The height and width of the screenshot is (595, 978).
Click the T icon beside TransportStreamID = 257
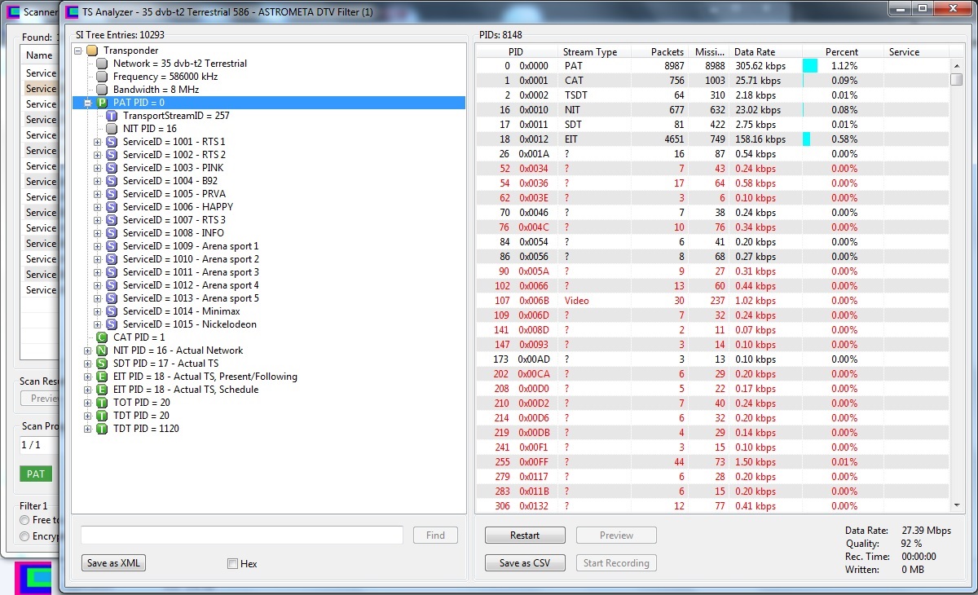point(112,116)
